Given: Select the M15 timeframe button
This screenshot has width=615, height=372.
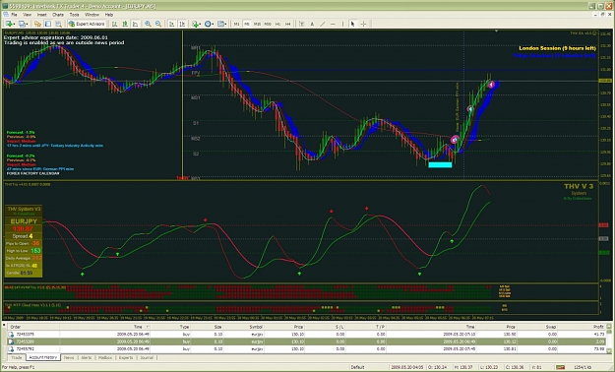Looking at the screenshot, I should click(x=257, y=24).
